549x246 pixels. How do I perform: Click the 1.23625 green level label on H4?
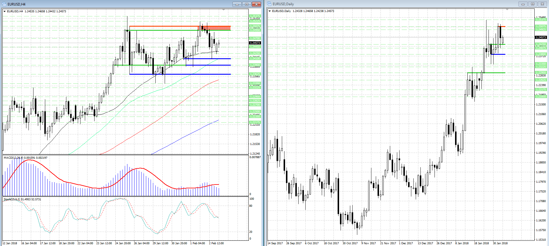[x=255, y=74]
